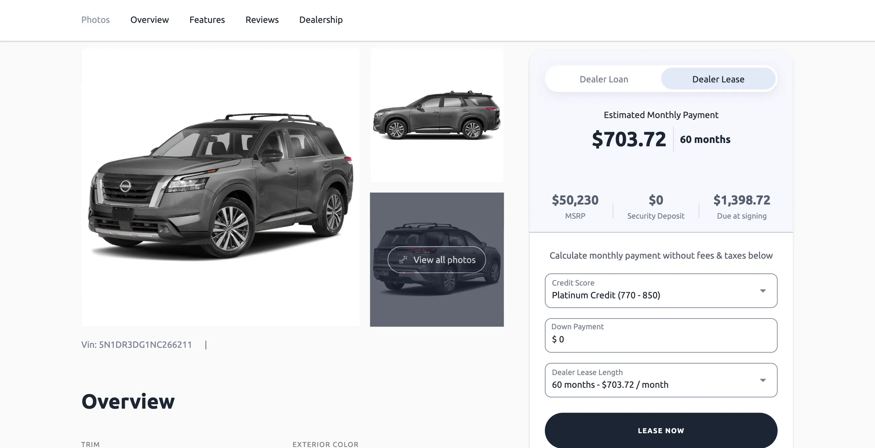875x448 pixels.
Task: Click the $1,398.72 due at signing amount
Action: (741, 200)
